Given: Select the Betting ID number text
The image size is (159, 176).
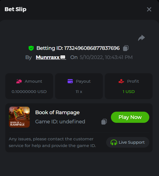Looking at the screenshot, I should (x=92, y=48).
